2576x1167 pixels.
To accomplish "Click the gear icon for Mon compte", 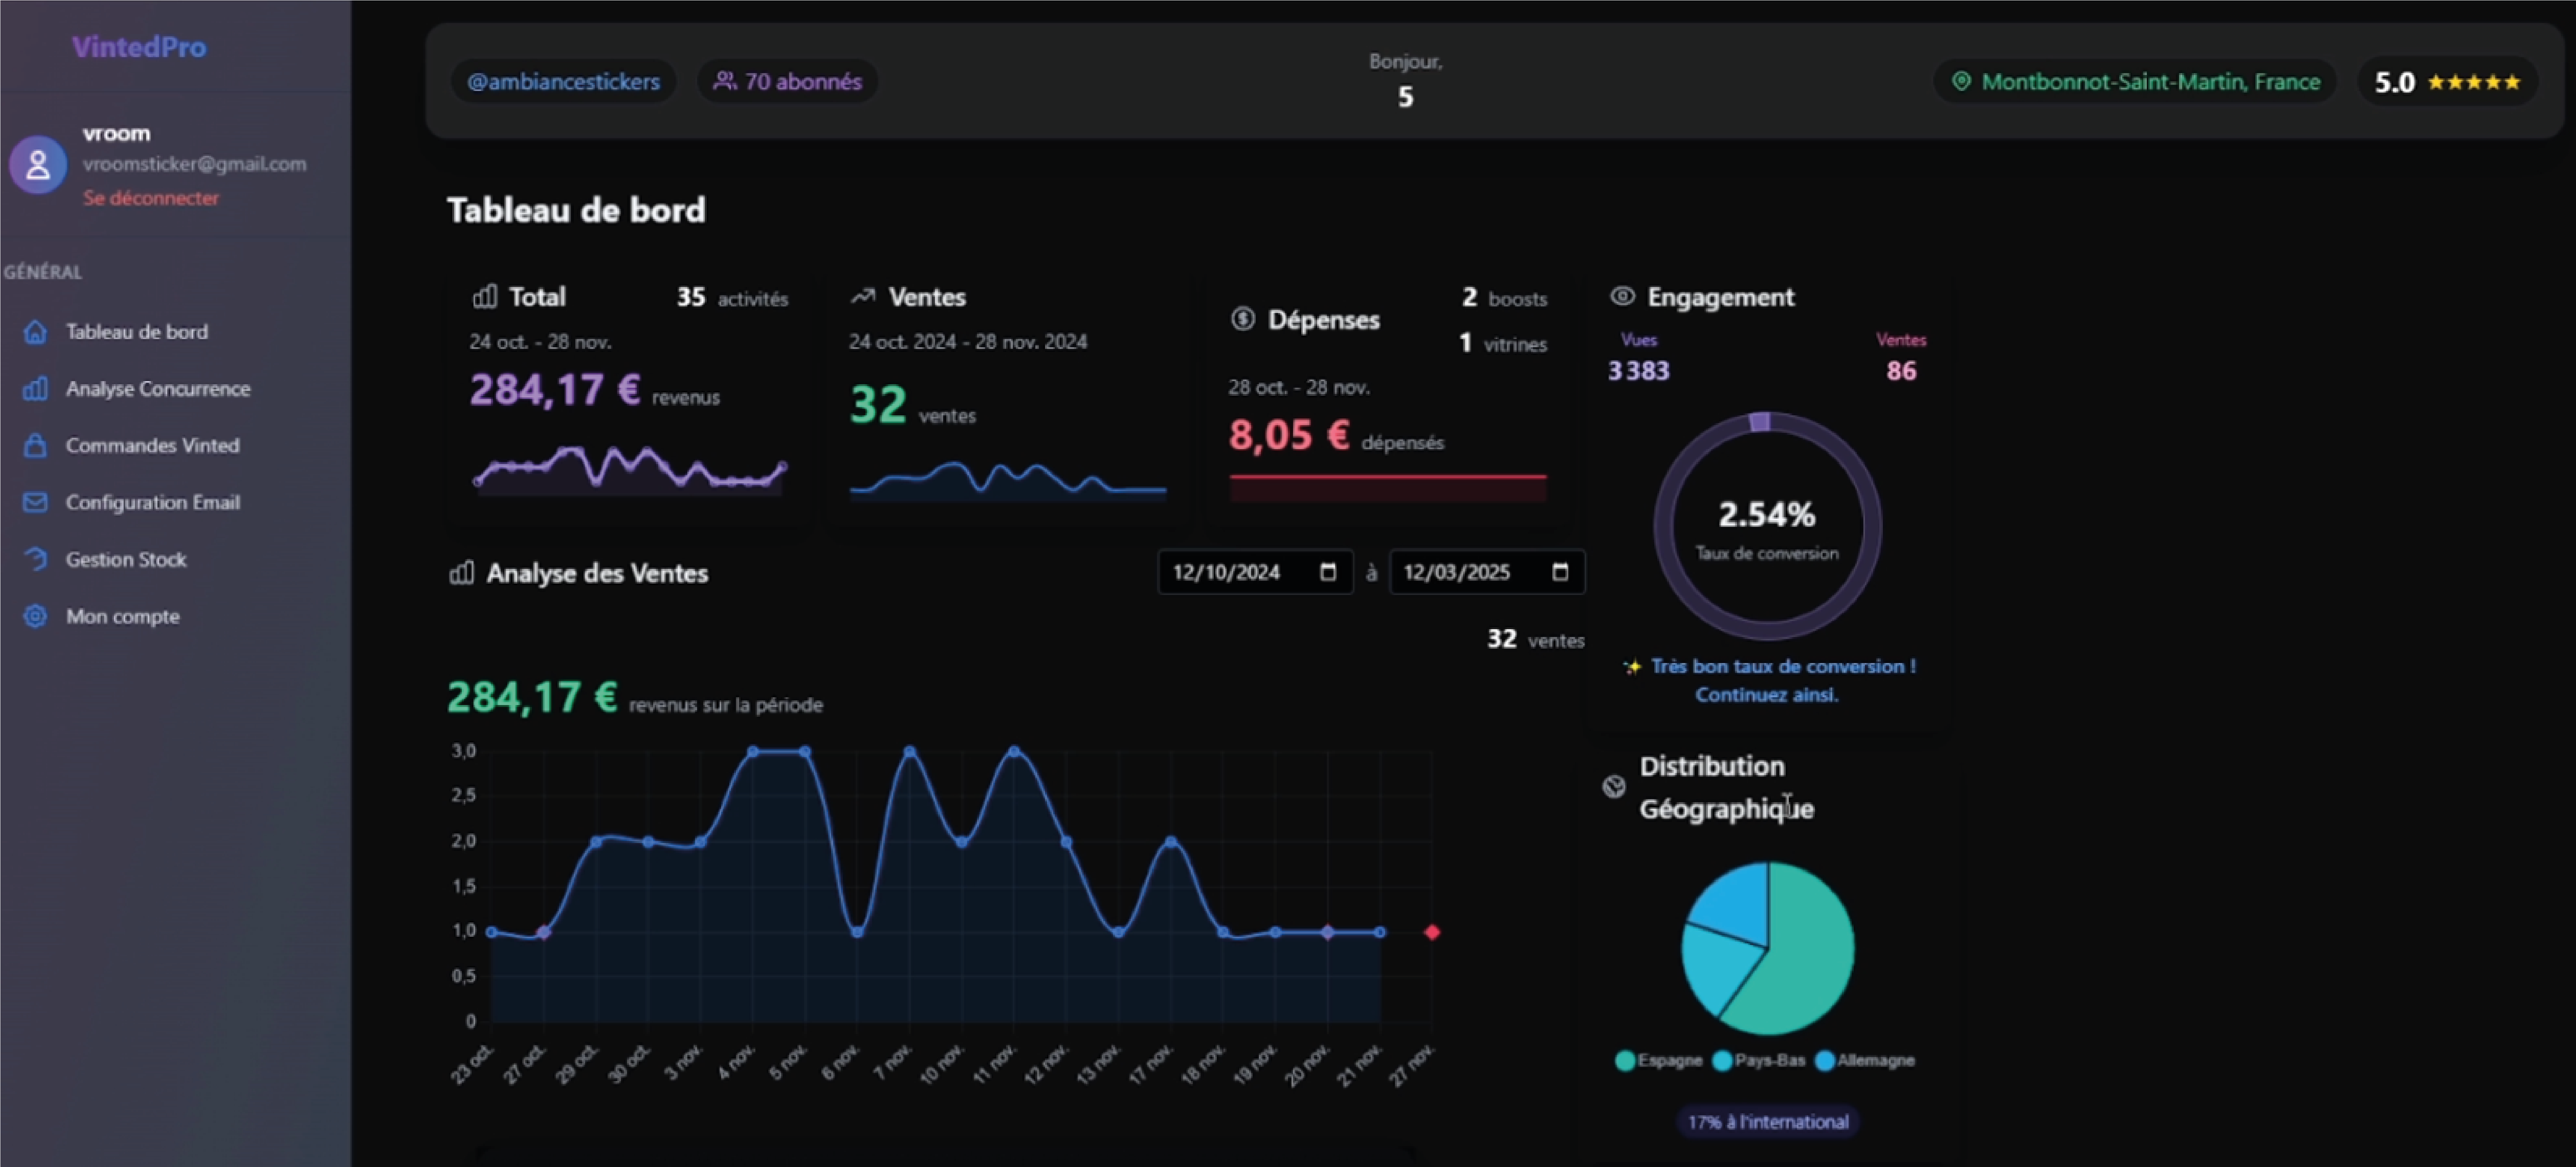I will (35, 616).
